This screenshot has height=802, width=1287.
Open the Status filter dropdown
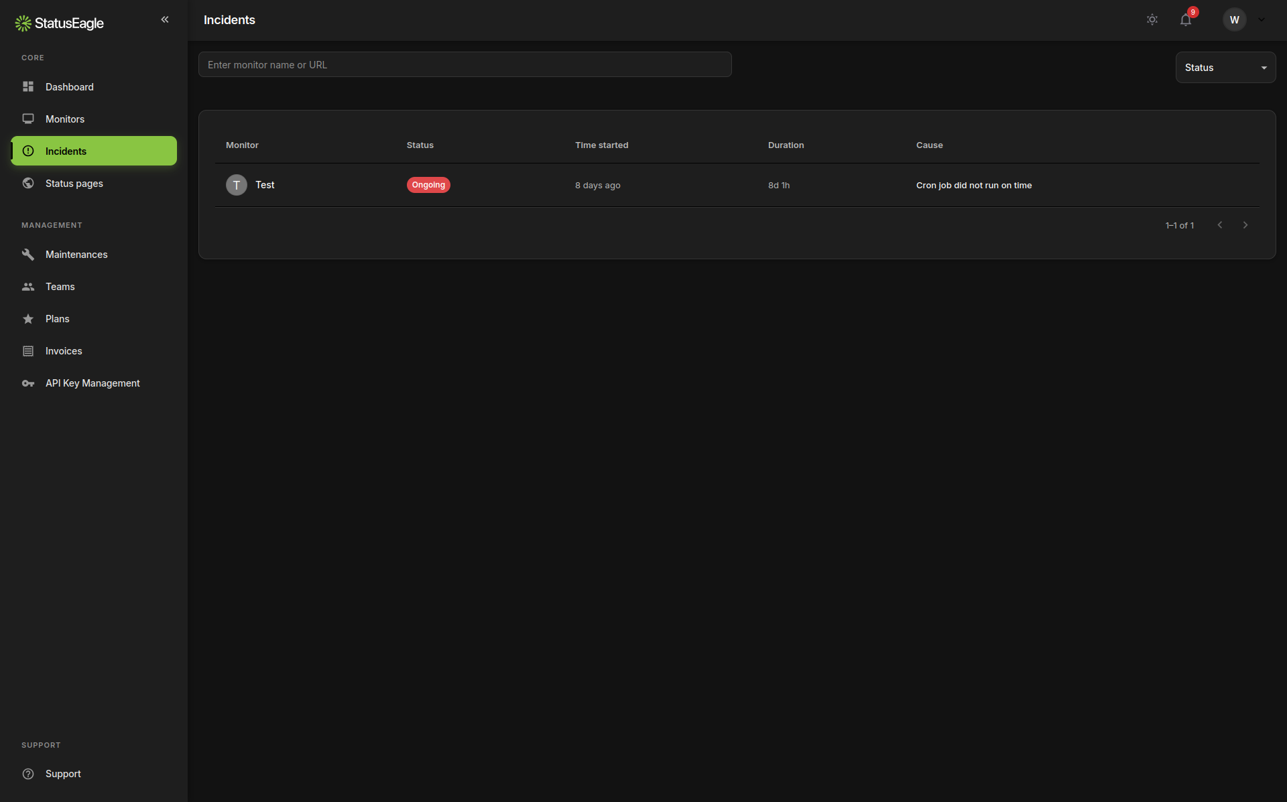(x=1225, y=67)
